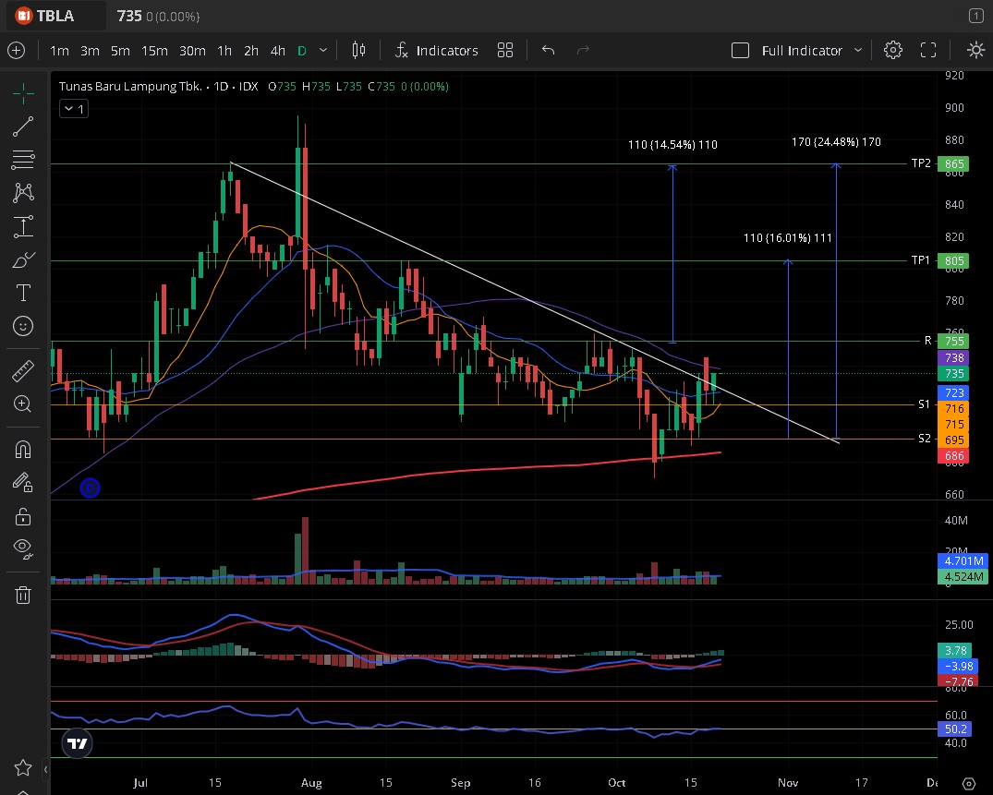Open the candlestick chart type selector

pyautogui.click(x=358, y=50)
